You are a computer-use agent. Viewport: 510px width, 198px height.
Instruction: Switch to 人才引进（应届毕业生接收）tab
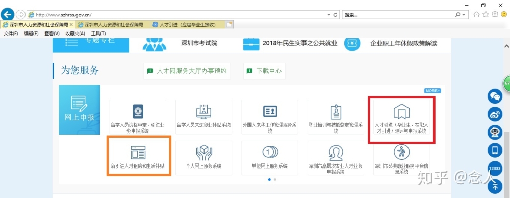pyautogui.click(x=188, y=24)
